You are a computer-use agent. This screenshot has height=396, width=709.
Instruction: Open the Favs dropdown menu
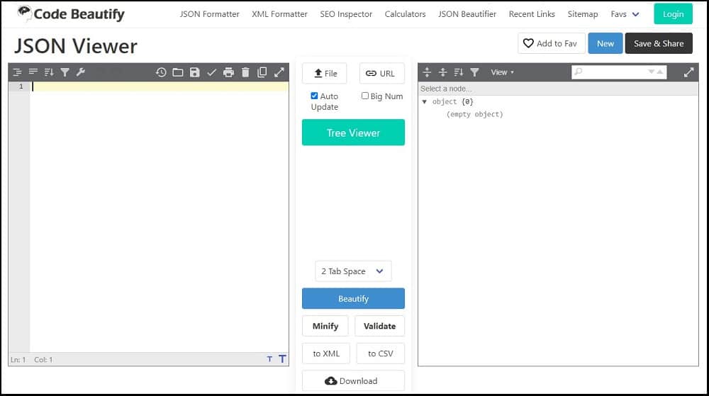625,14
